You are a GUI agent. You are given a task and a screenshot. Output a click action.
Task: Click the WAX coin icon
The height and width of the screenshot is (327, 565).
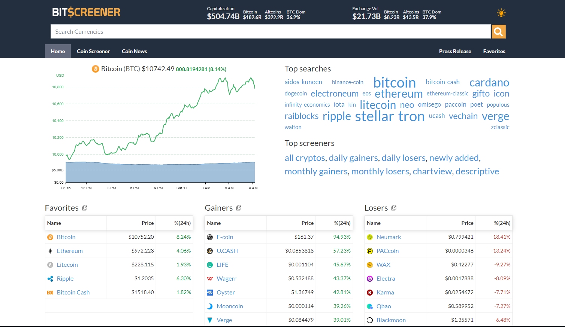[370, 265]
